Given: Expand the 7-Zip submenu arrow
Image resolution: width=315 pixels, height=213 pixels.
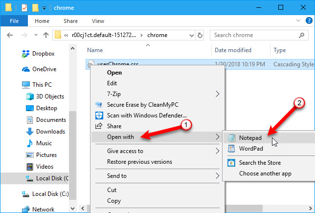Looking at the screenshot, I should (217, 94).
